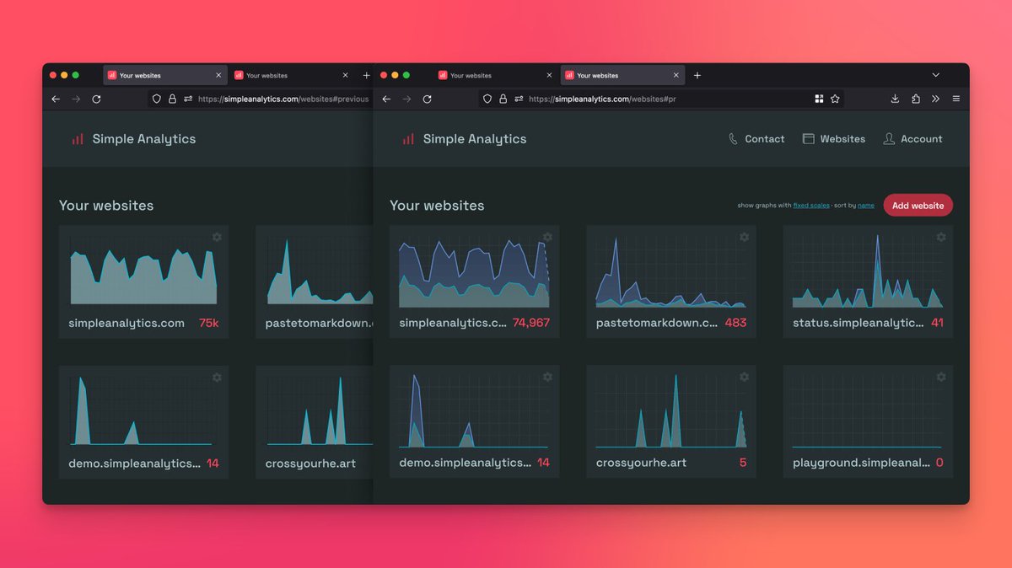Expand the list-all-tabs chevron in right window
This screenshot has width=1012, height=568.
pyautogui.click(x=935, y=75)
